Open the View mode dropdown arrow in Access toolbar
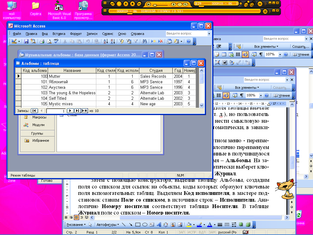The height and width of the screenshot is (235, 313). tap(19, 41)
